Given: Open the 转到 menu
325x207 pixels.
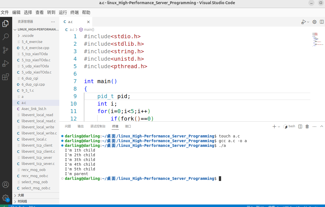Looking at the screenshot, I should point(51,12).
